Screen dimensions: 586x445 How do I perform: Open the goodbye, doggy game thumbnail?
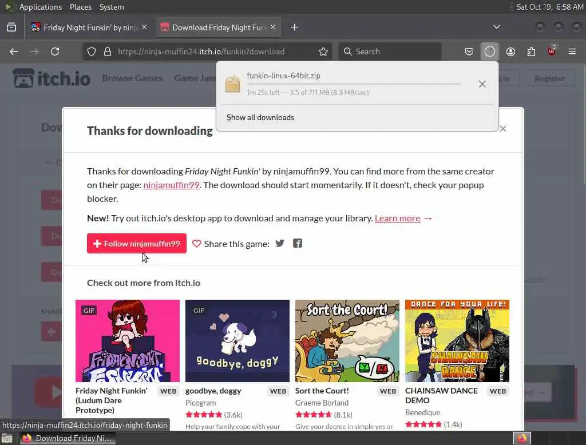point(237,341)
